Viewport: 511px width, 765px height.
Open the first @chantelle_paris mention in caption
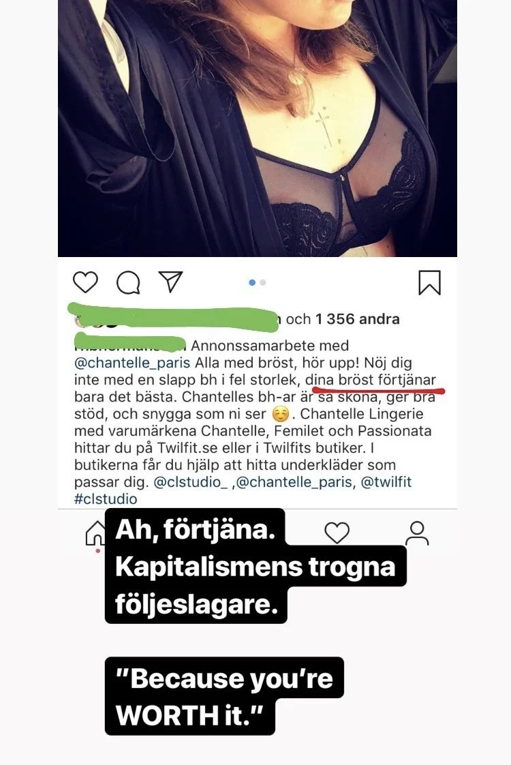tap(132, 363)
